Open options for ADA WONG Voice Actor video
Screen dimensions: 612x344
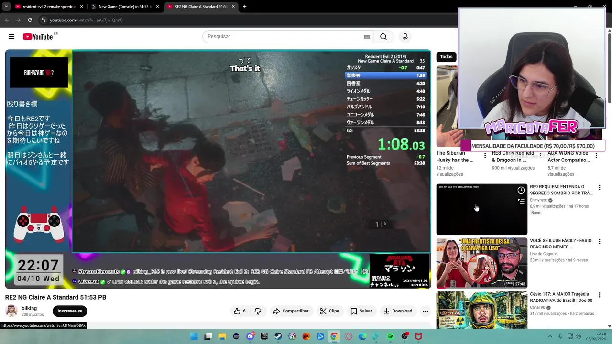(x=596, y=155)
